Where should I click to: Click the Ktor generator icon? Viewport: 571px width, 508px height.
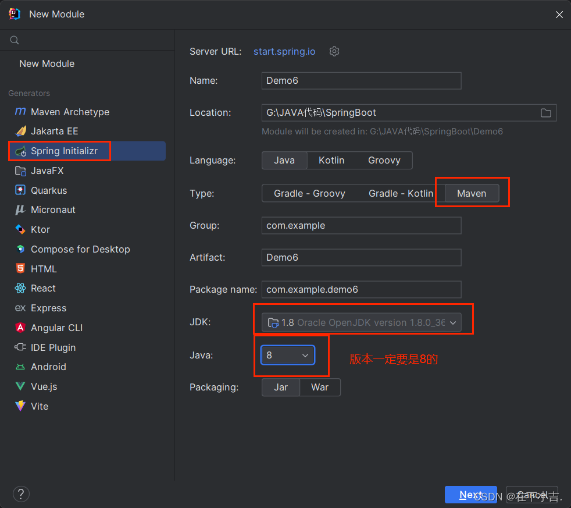[x=20, y=229]
